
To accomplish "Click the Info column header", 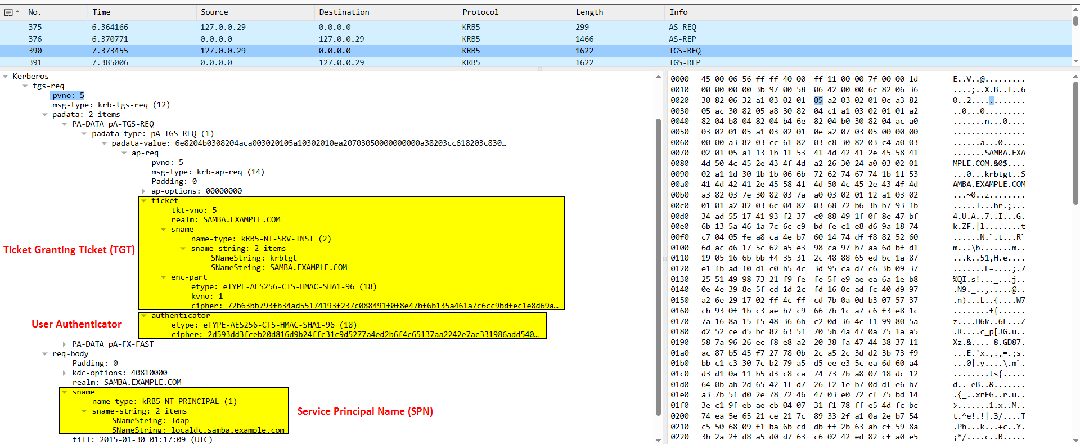I will point(678,12).
